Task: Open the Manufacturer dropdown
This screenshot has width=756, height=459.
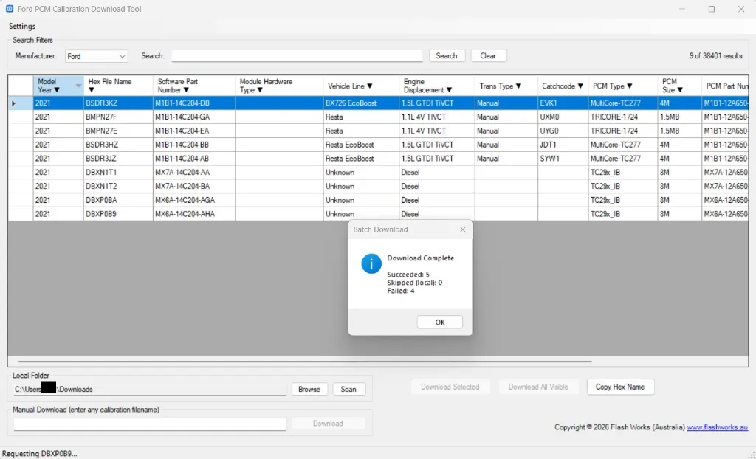Action: point(96,56)
